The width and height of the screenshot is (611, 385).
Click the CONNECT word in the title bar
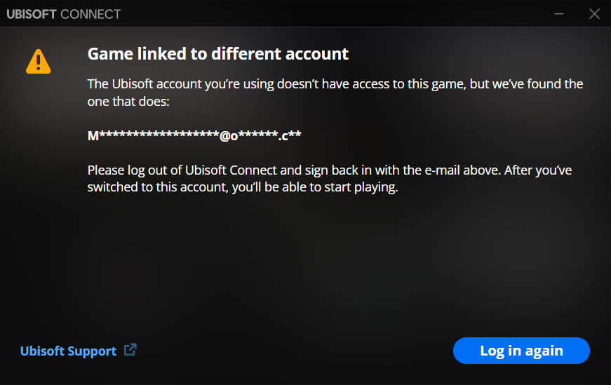click(90, 14)
